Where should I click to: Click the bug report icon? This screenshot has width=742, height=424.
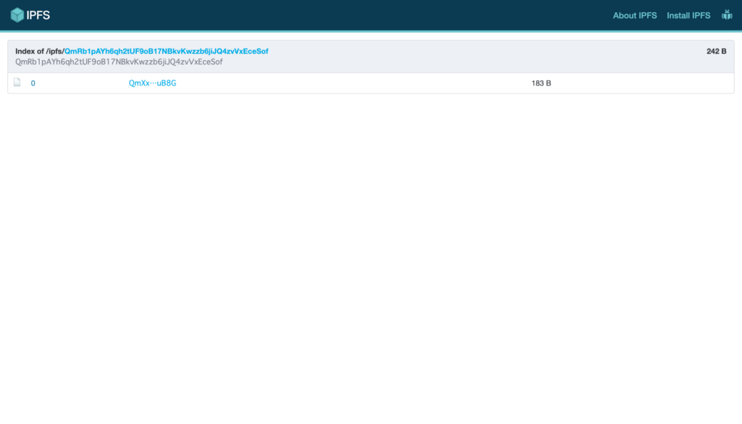pyautogui.click(x=727, y=15)
